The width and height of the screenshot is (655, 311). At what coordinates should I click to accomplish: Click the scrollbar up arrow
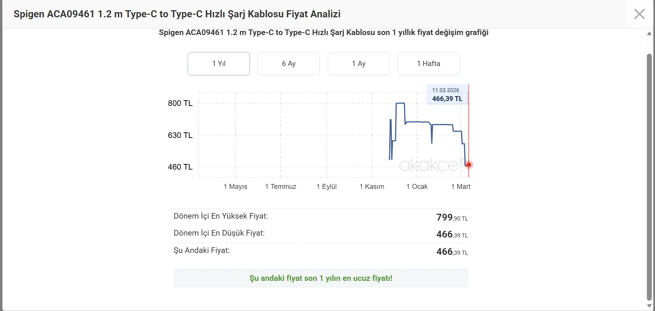point(649,34)
